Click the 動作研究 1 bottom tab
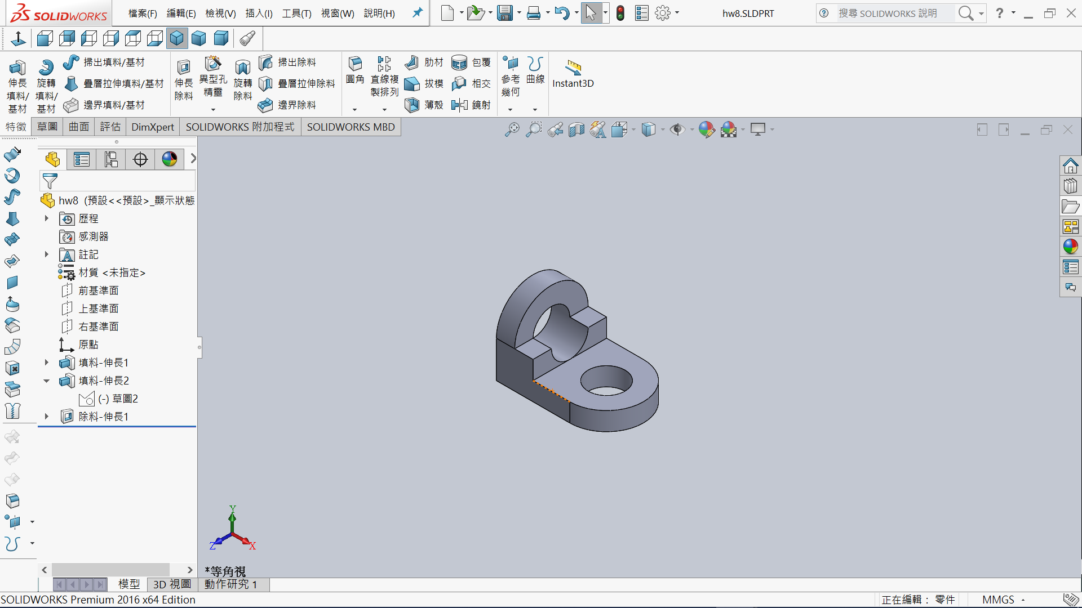Viewport: 1082px width, 608px height. [230, 584]
